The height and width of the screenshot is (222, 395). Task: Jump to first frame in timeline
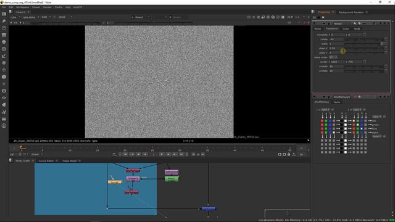point(125,154)
